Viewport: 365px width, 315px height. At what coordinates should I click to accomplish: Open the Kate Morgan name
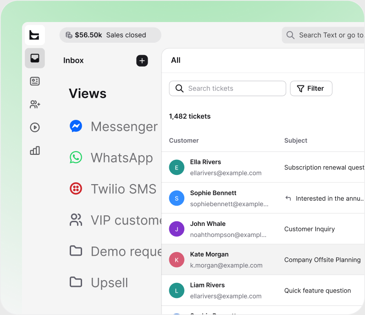(x=209, y=254)
